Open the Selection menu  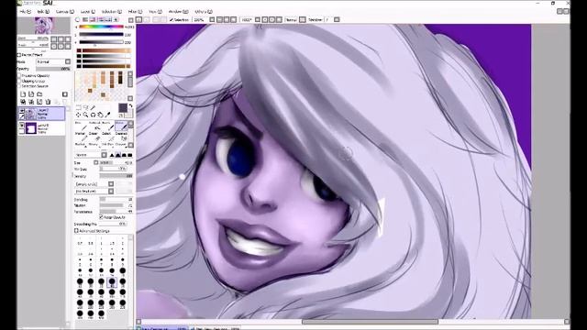pyautogui.click(x=112, y=12)
